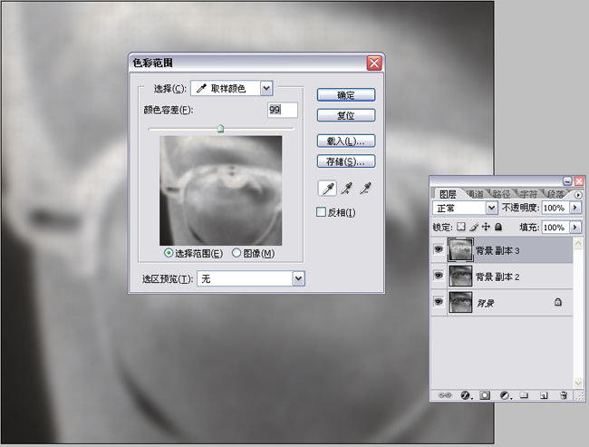
Task: Switch to the 字符 tab
Action: coord(529,194)
